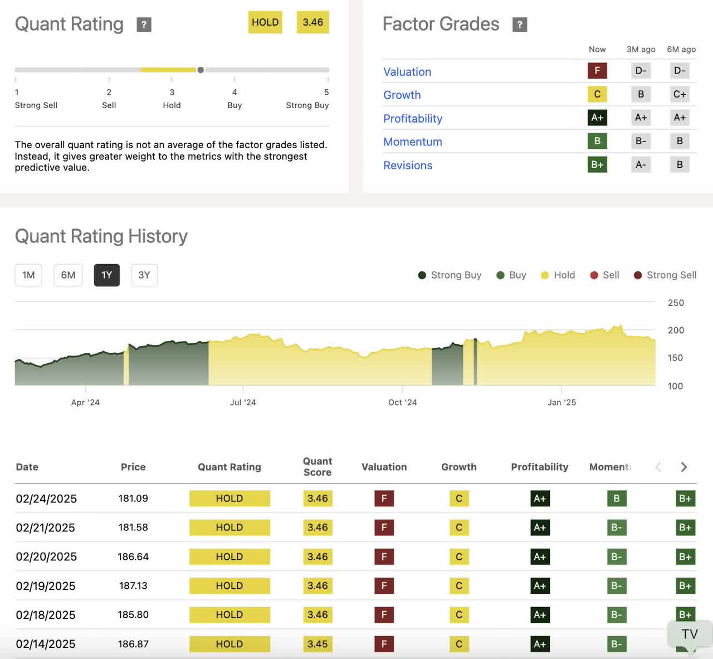Viewport: 713px width, 659px height.
Task: Click Revisions A- grade 3M ago
Action: click(x=641, y=164)
